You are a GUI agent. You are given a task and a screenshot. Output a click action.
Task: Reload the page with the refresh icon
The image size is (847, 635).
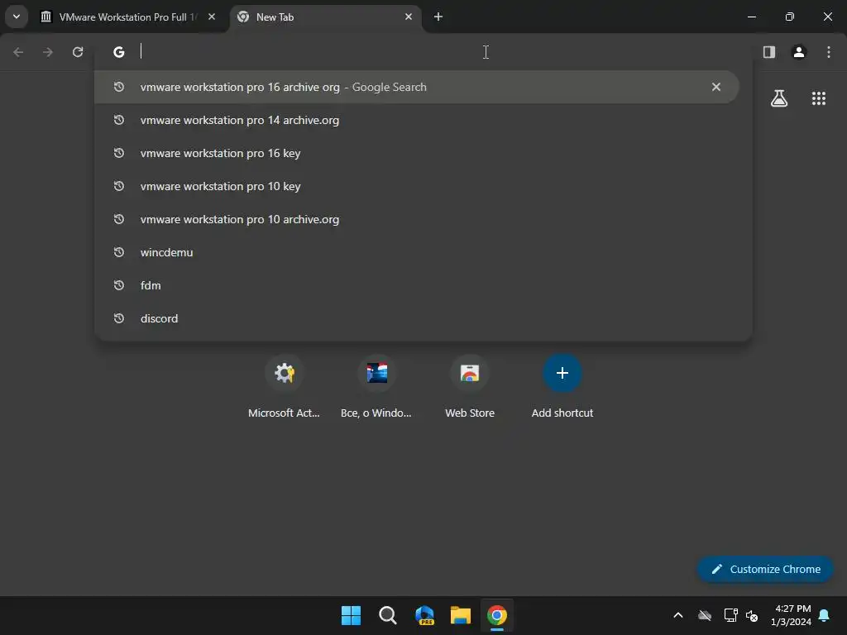click(78, 52)
